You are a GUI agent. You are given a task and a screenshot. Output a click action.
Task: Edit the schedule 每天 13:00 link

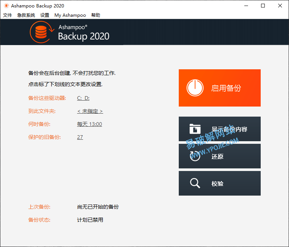[89, 124]
